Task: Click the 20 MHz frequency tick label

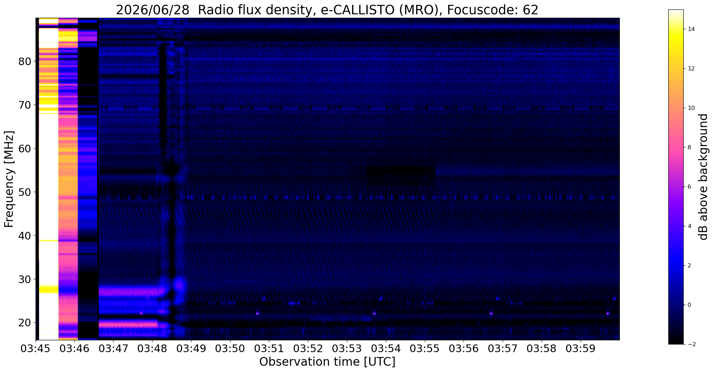Action: [25, 323]
